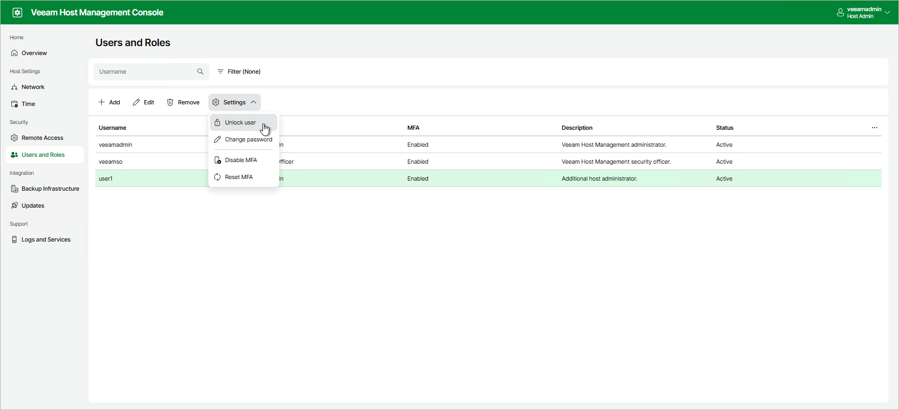
Task: Click the Veeam logo icon in header
Action: (17, 12)
